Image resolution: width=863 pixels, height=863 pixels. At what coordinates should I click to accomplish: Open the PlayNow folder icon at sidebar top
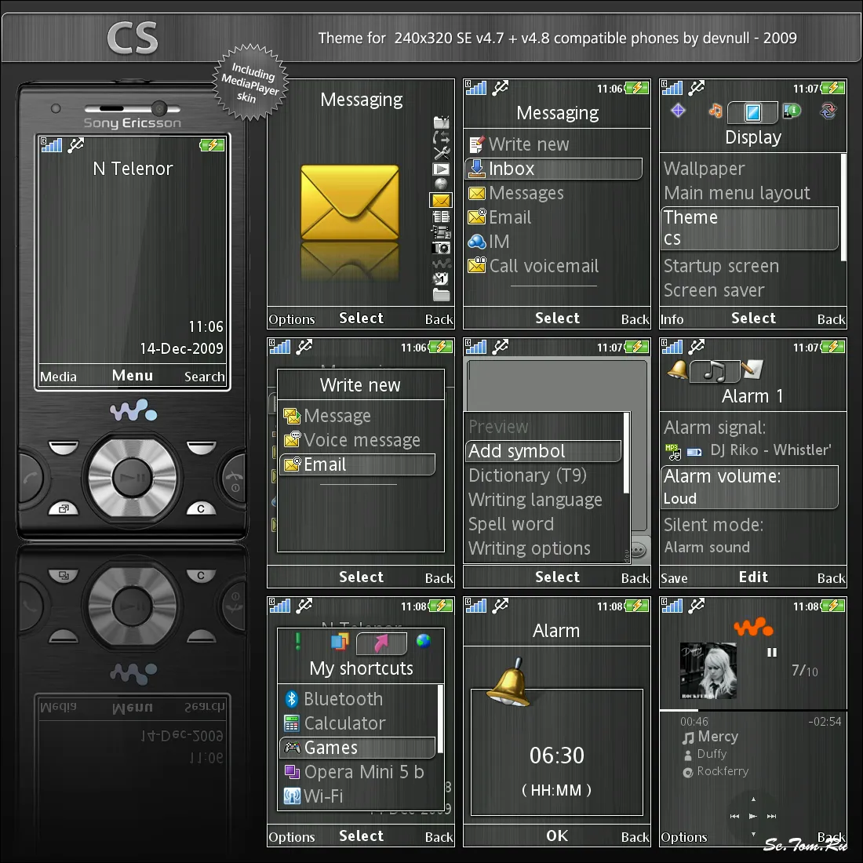pyautogui.click(x=441, y=122)
